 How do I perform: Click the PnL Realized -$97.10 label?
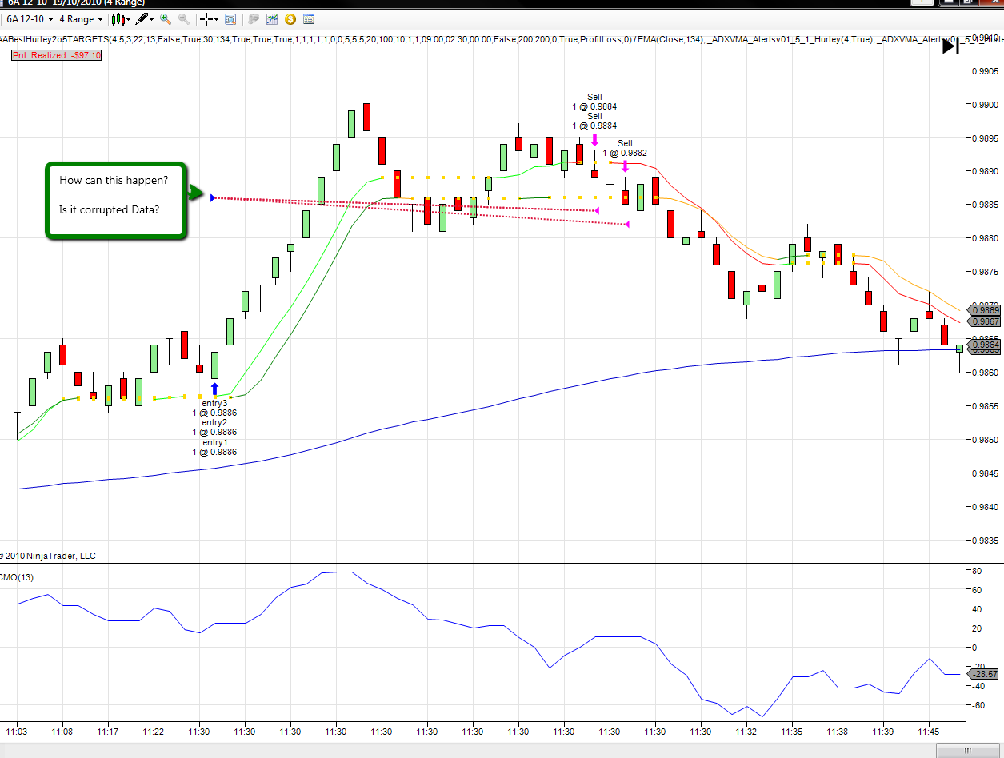(56, 55)
